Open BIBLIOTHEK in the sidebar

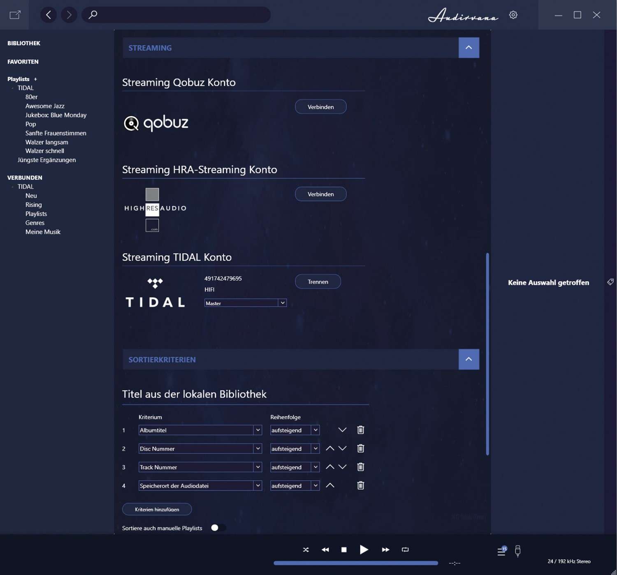point(24,43)
